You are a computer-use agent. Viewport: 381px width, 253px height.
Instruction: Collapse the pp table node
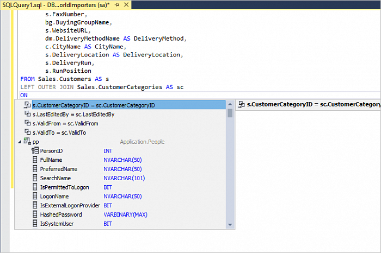click(20, 142)
